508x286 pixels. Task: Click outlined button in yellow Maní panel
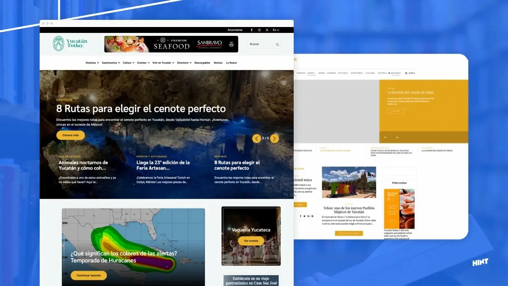click(396, 111)
